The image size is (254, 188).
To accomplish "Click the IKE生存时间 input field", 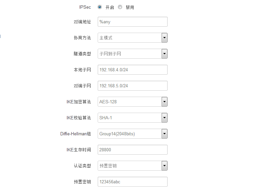I will 132,150.
